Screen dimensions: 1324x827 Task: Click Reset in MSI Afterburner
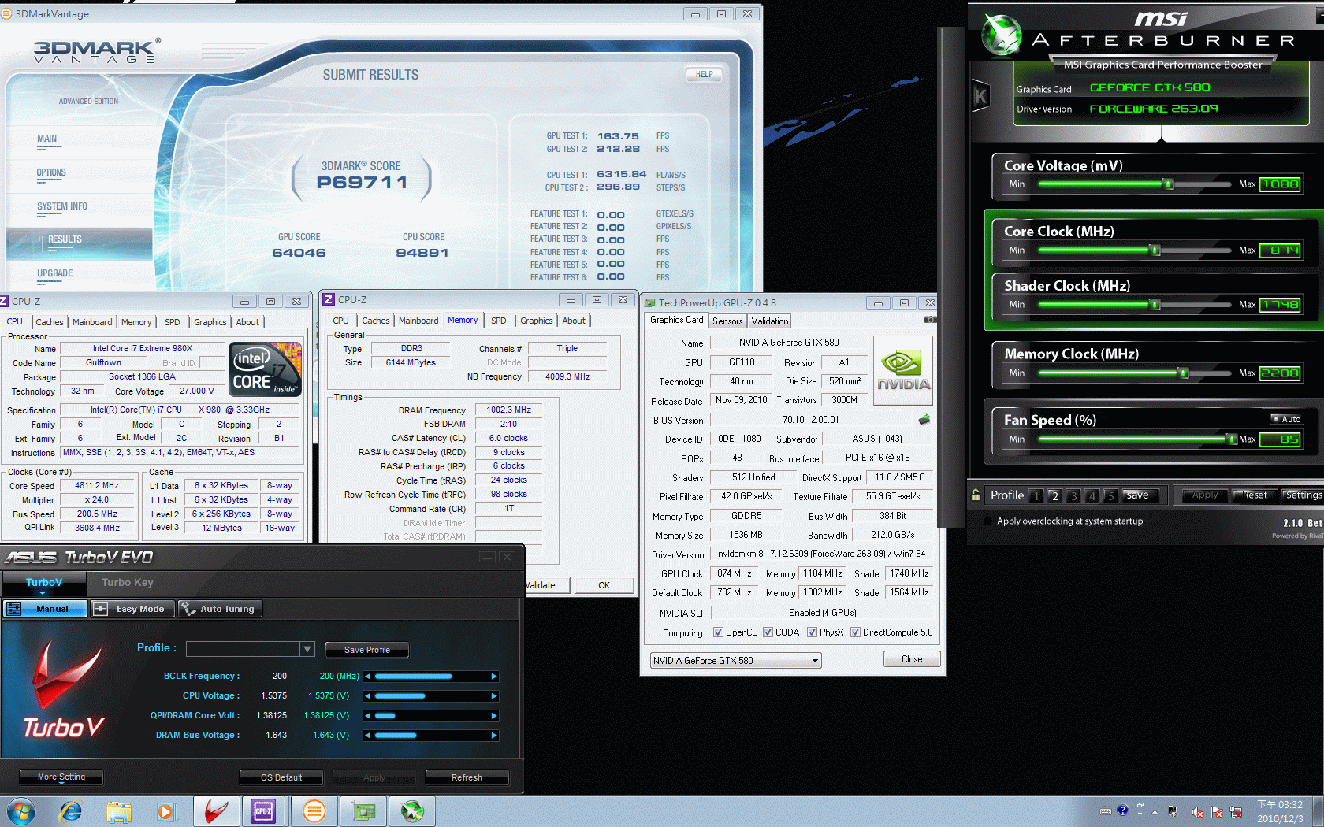1254,495
